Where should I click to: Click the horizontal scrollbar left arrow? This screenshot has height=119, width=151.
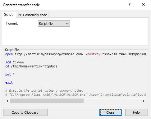tap(7, 101)
